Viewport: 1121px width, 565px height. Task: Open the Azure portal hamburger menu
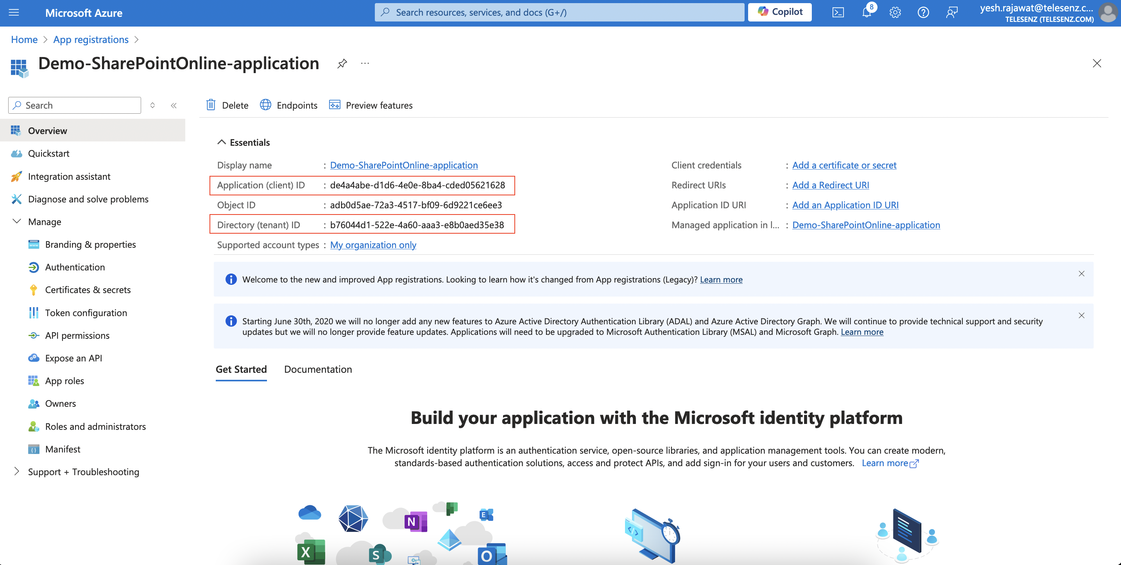pos(14,13)
